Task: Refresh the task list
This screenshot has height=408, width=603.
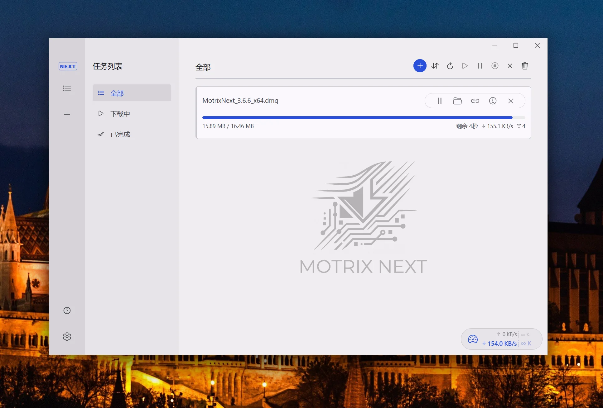Action: [450, 66]
